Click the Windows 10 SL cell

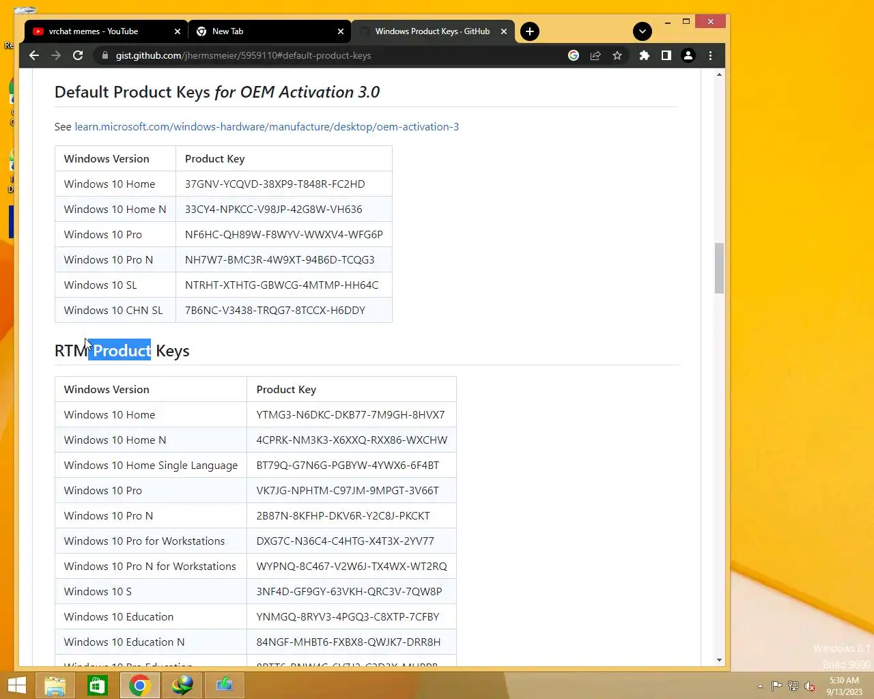tap(115, 285)
